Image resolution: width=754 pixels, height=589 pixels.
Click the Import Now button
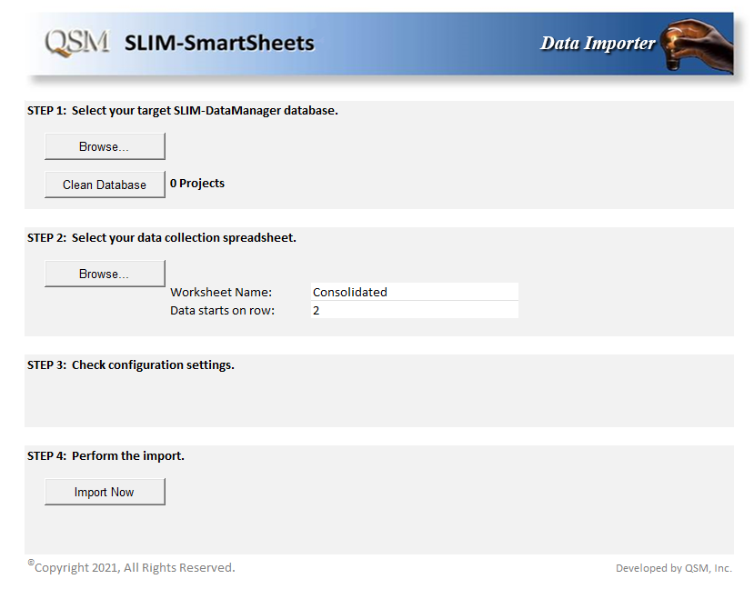[105, 492]
